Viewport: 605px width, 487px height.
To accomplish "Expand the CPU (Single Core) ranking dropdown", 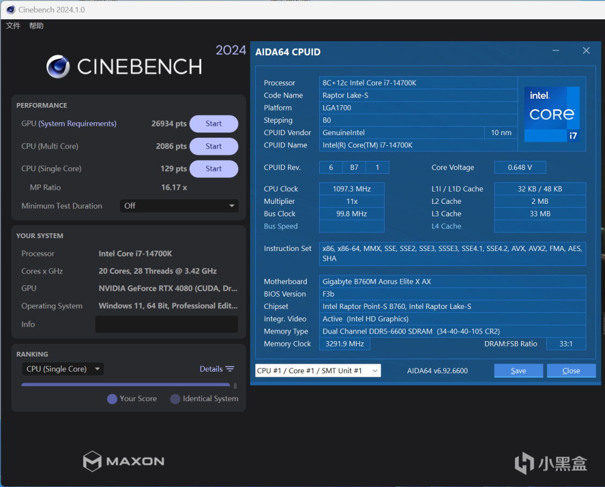I will [63, 369].
